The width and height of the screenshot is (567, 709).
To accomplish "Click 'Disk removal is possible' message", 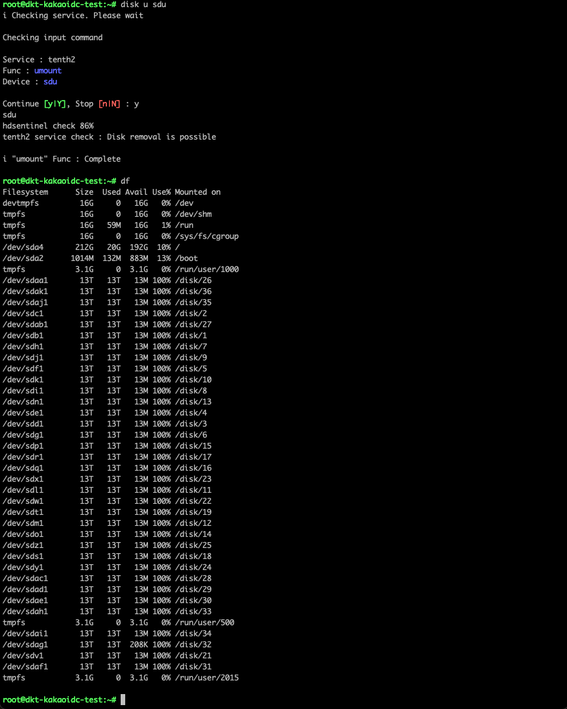I will point(162,137).
